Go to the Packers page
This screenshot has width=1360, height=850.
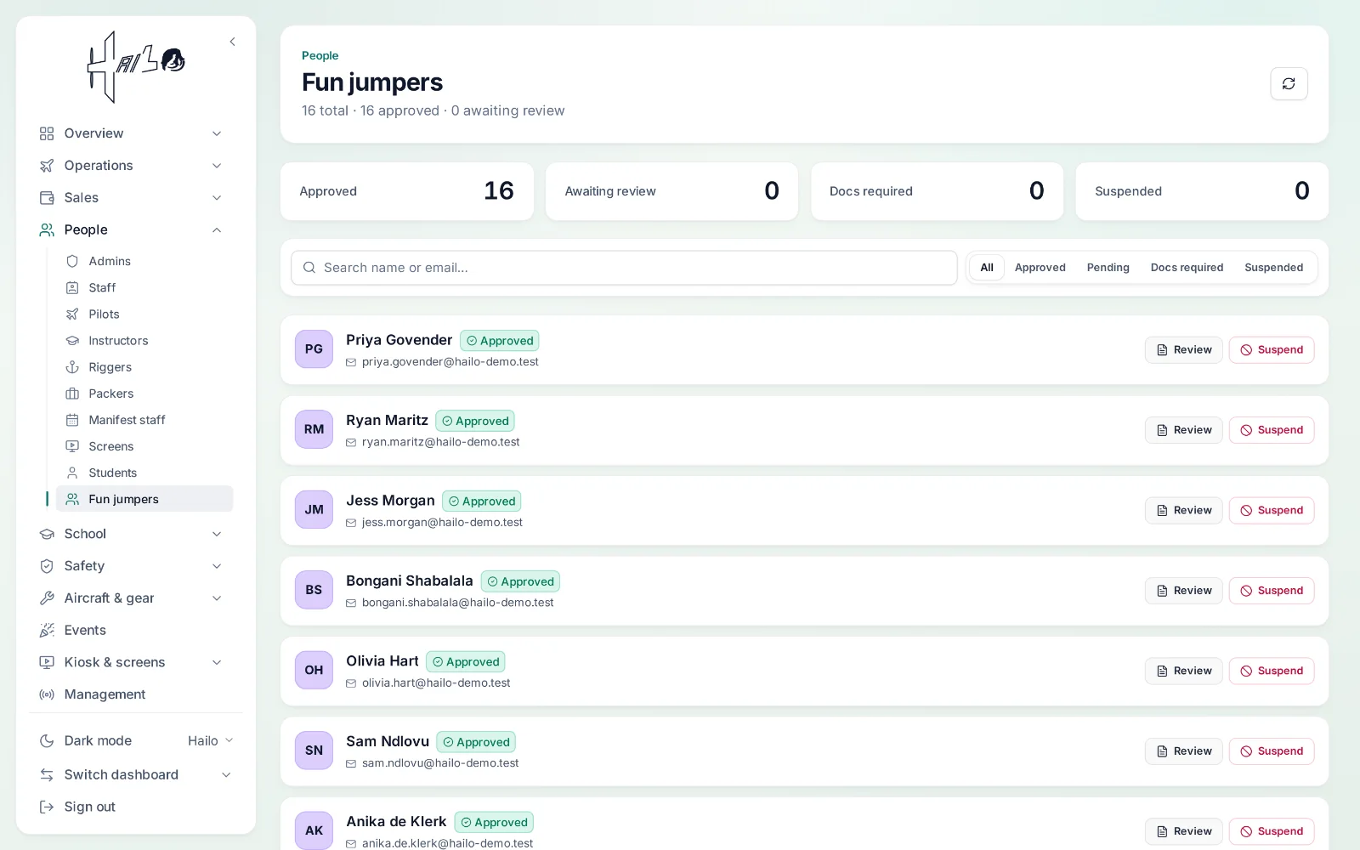[x=144, y=394]
